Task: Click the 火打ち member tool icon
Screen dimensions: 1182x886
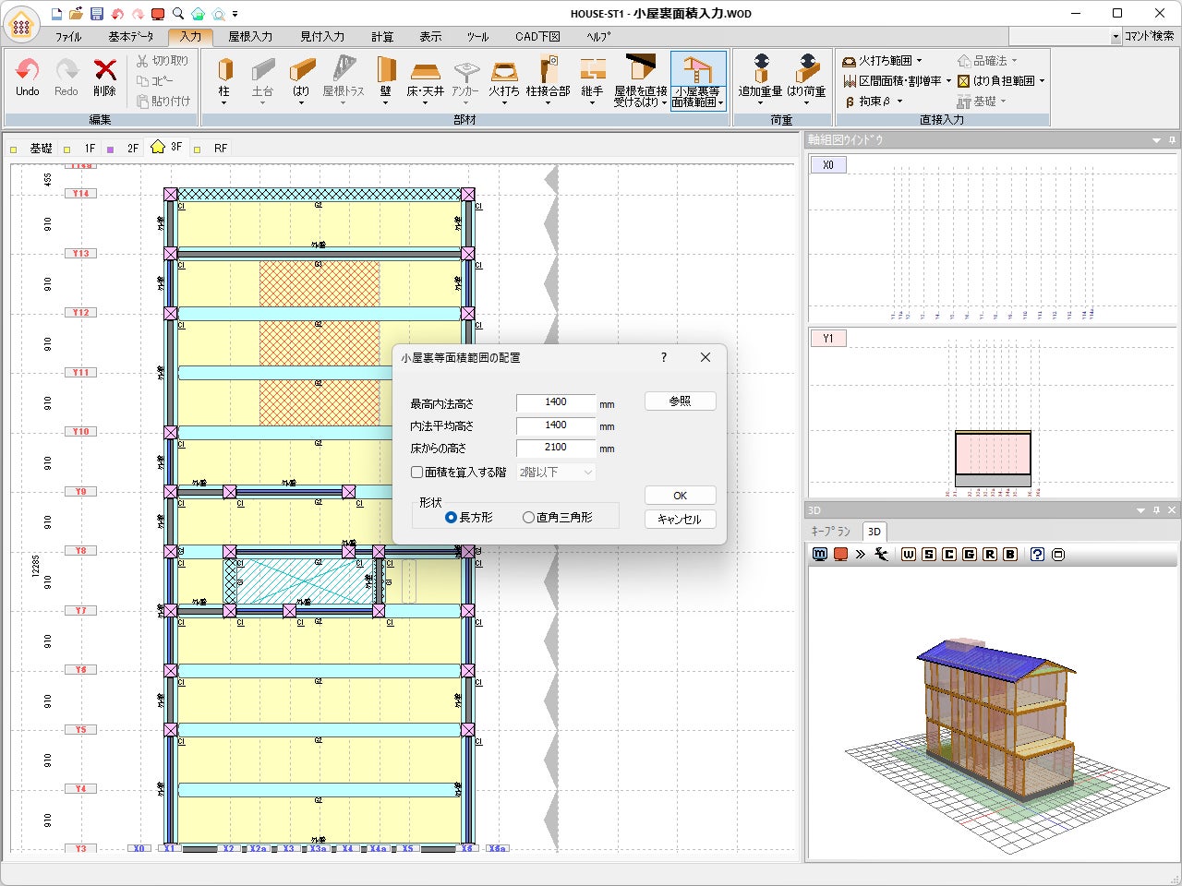Action: click(503, 72)
